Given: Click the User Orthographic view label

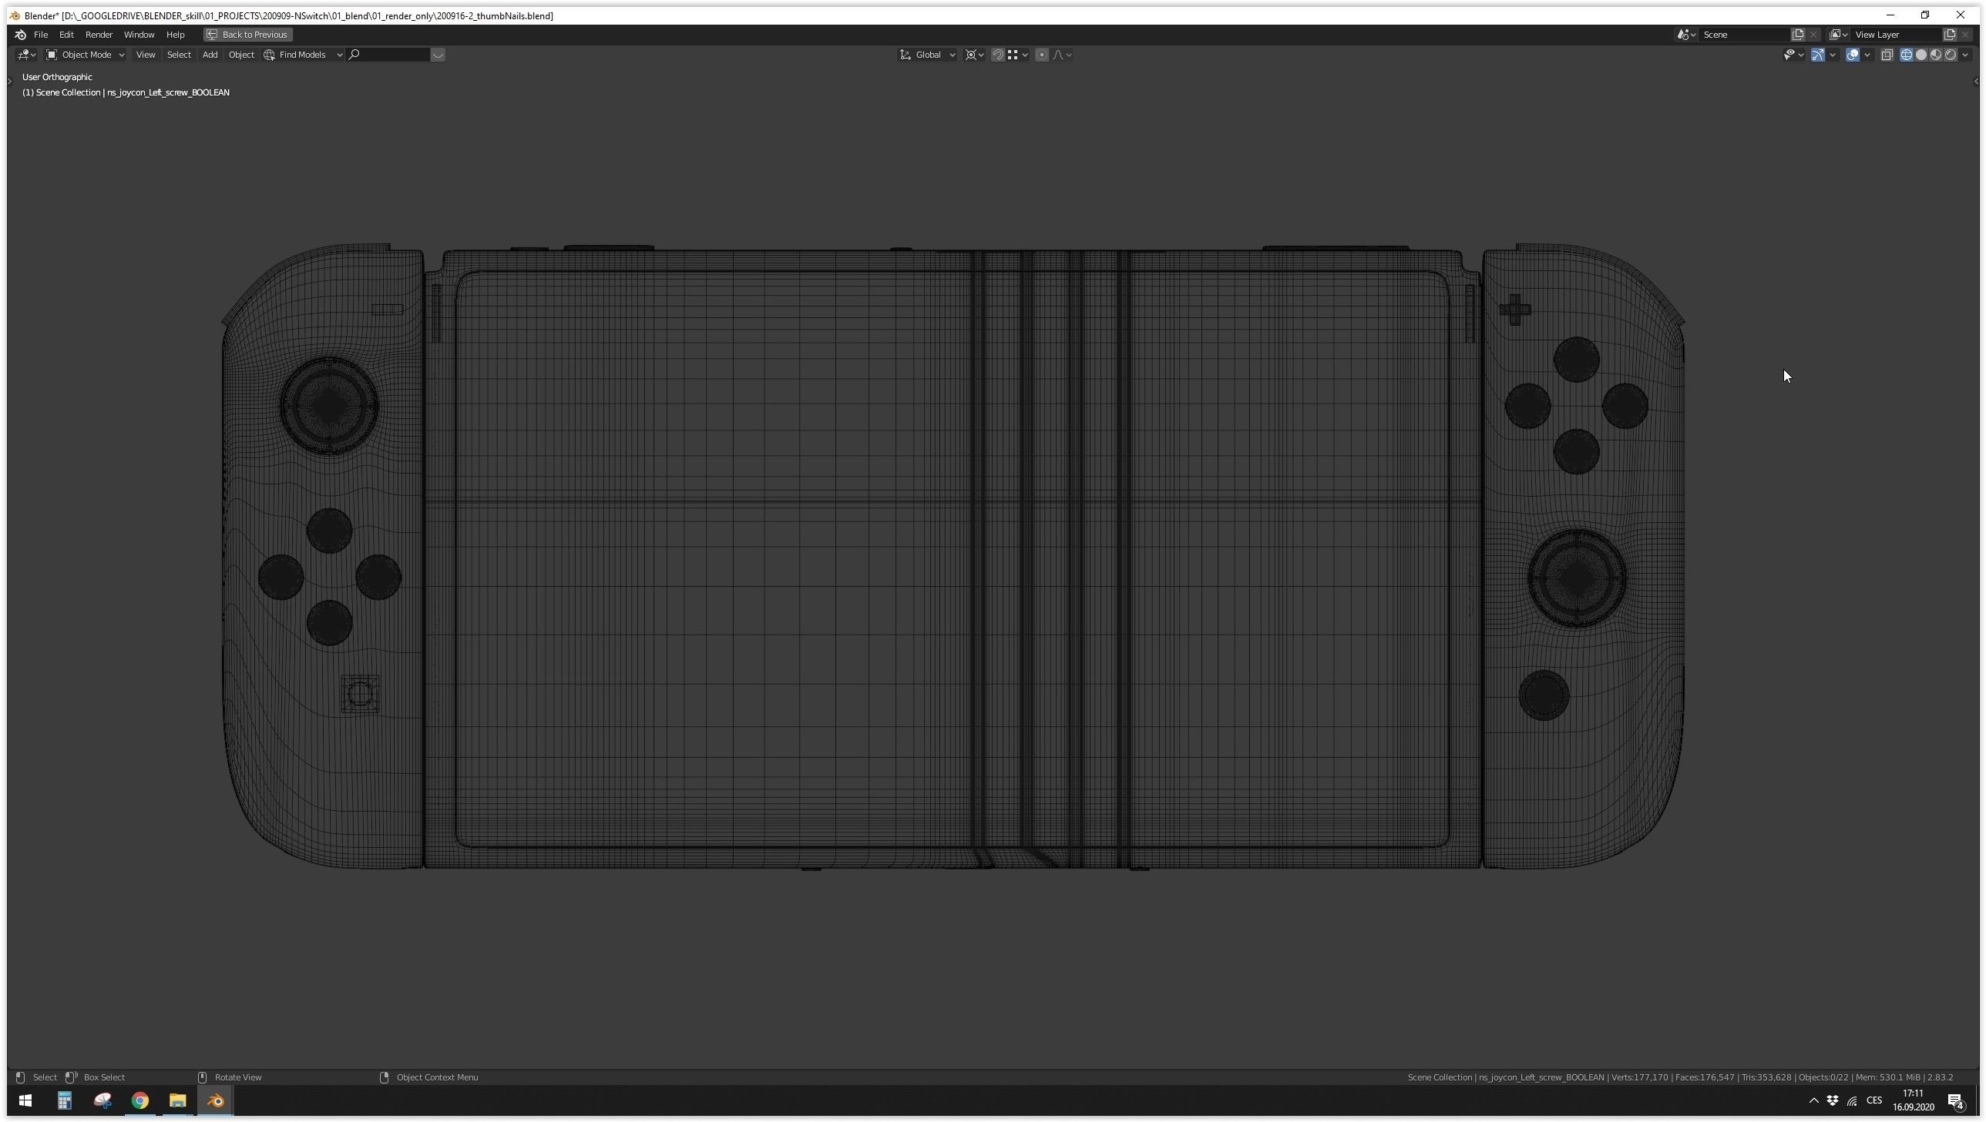Looking at the screenshot, I should tap(57, 77).
